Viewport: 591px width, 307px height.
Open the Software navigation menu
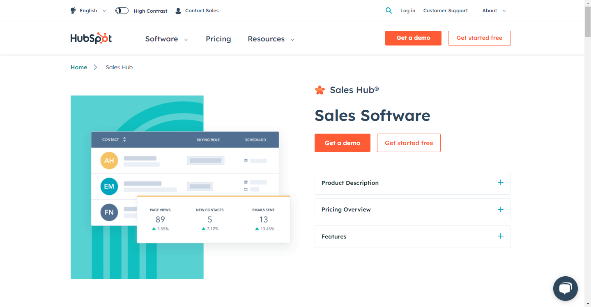(x=166, y=39)
